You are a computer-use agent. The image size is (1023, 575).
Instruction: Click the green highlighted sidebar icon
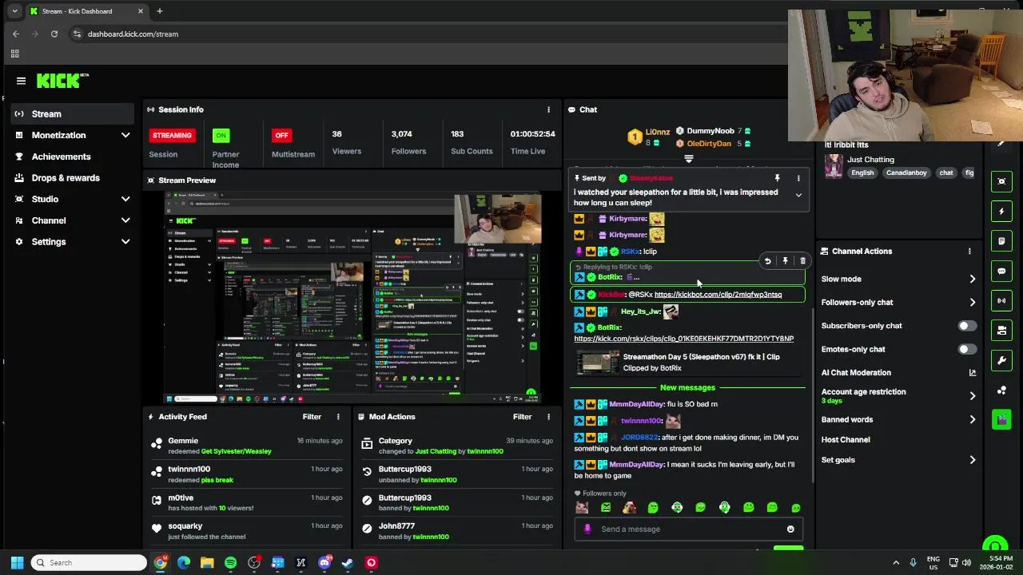pos(1002,419)
